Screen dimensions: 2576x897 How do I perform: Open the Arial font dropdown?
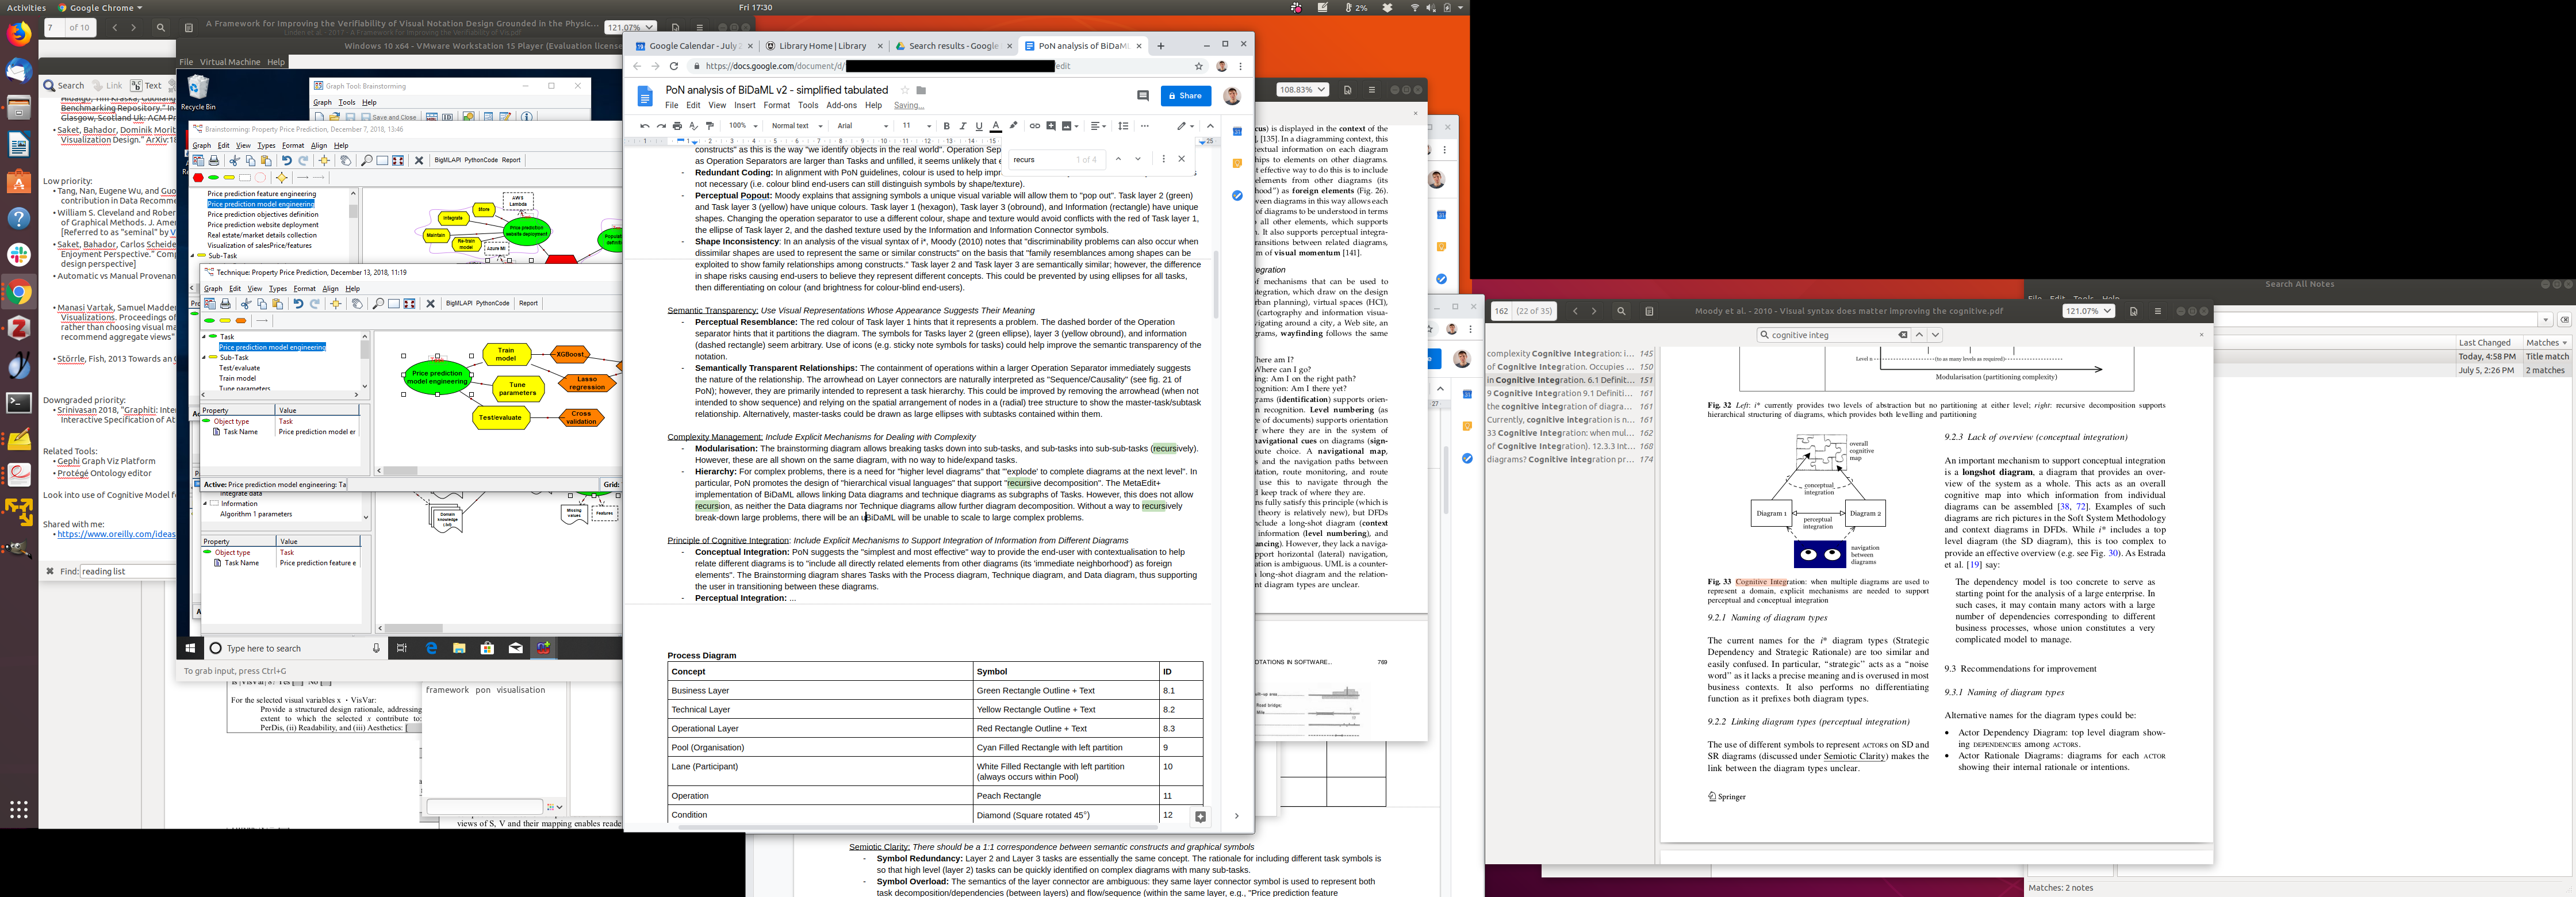pos(862,126)
